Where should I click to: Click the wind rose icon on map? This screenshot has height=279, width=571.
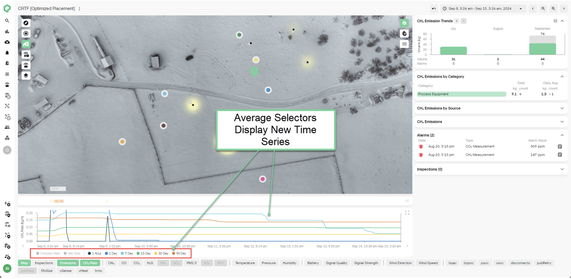coord(404,33)
